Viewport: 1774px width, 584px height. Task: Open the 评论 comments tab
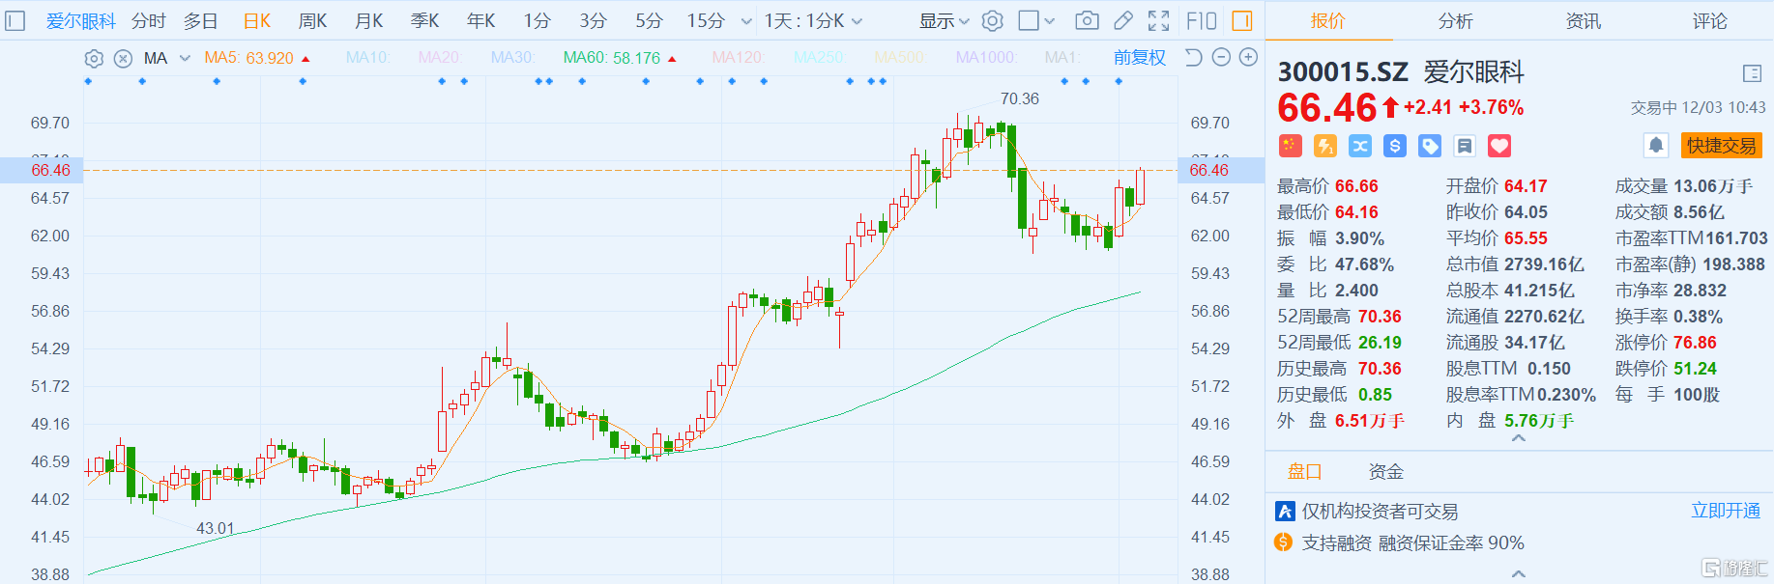(1710, 20)
